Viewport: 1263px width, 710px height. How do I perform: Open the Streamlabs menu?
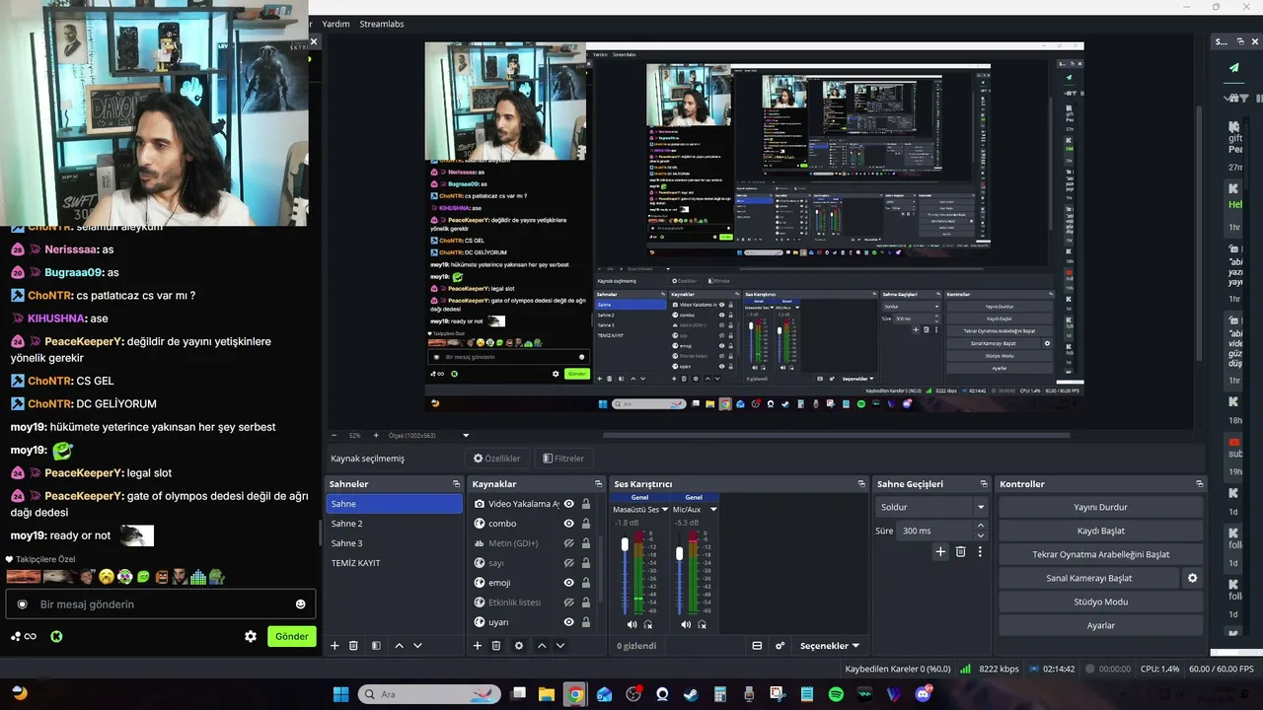tap(381, 24)
